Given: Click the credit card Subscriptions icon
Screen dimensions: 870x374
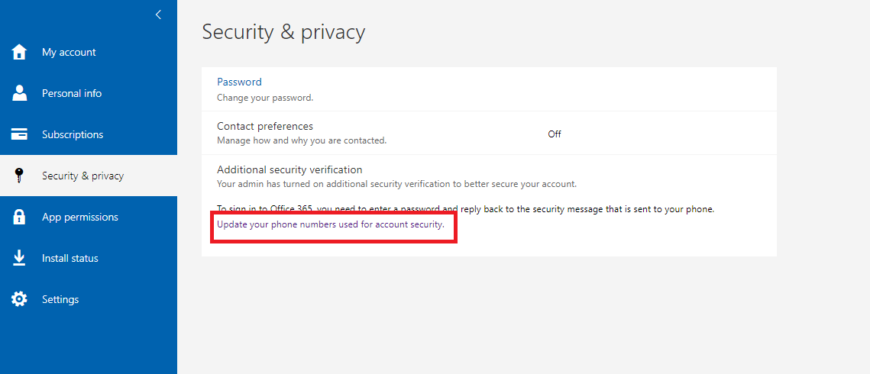Looking at the screenshot, I should tap(20, 134).
